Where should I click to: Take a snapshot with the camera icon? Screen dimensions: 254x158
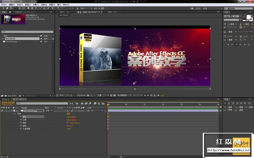(88, 95)
